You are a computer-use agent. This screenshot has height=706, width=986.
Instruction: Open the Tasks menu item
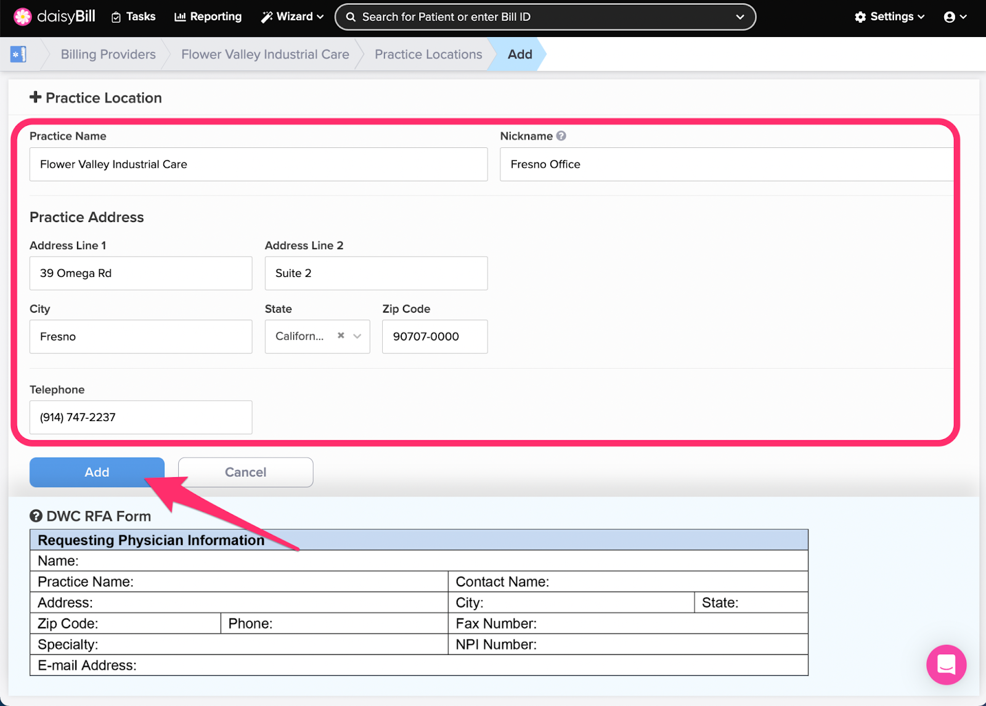[133, 17]
